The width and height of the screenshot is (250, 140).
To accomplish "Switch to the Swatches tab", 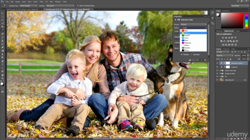I will click(x=226, y=11).
